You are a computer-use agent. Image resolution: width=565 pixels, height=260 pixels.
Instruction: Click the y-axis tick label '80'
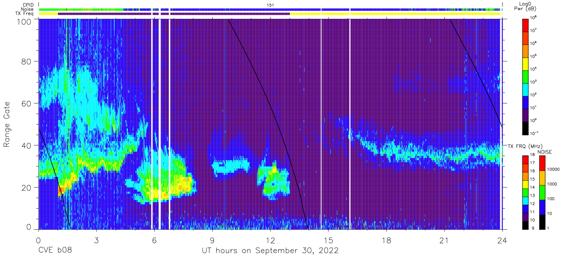(26, 62)
